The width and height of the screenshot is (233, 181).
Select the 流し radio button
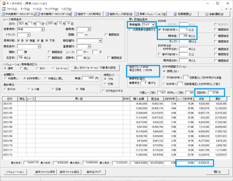[21, 68]
